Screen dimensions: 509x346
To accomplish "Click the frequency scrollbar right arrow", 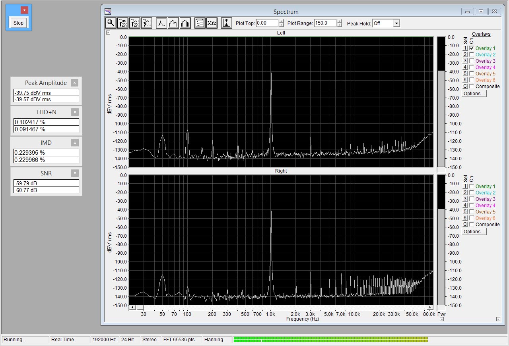I will pyautogui.click(x=430, y=308).
